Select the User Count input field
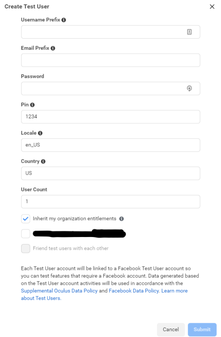Image resolution: width=221 pixels, height=337 pixels. point(110,201)
